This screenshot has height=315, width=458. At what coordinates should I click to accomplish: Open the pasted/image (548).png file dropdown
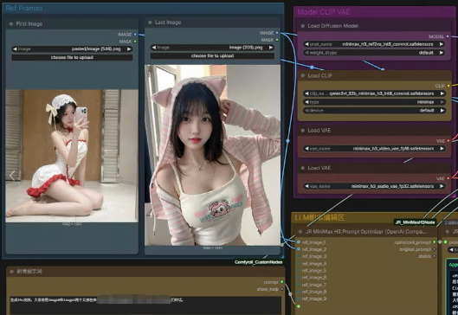72,49
